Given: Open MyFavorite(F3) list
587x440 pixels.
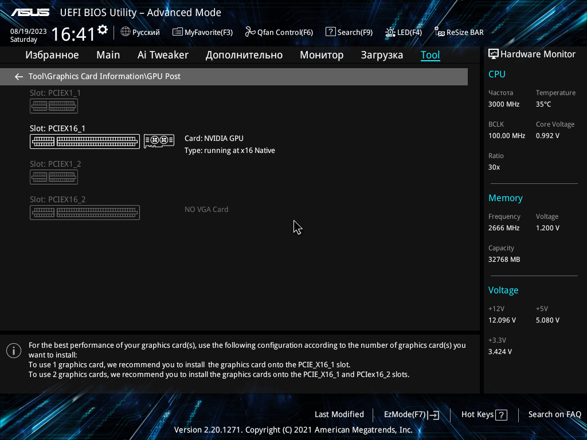Looking at the screenshot, I should (x=202, y=32).
